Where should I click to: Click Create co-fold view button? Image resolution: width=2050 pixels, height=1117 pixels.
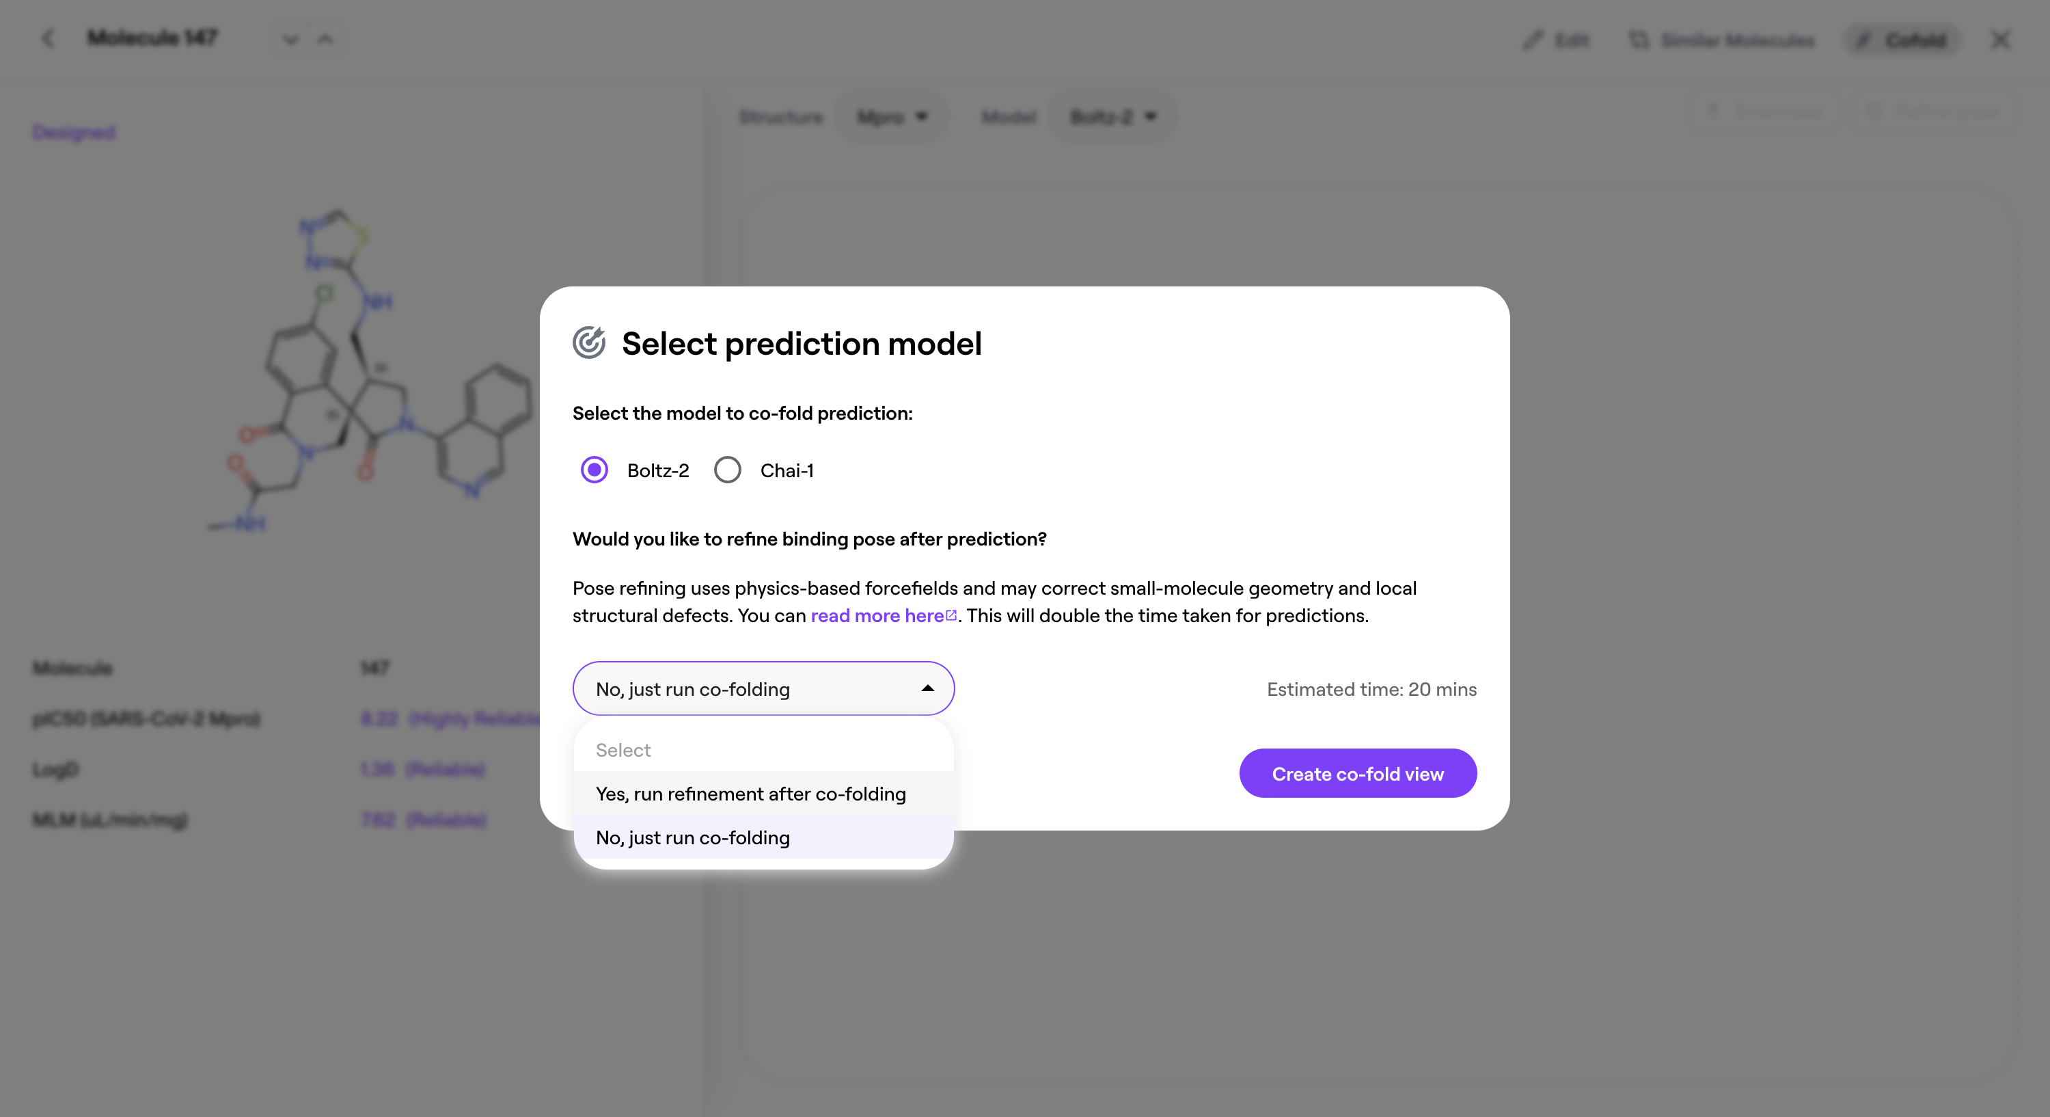pyautogui.click(x=1358, y=773)
